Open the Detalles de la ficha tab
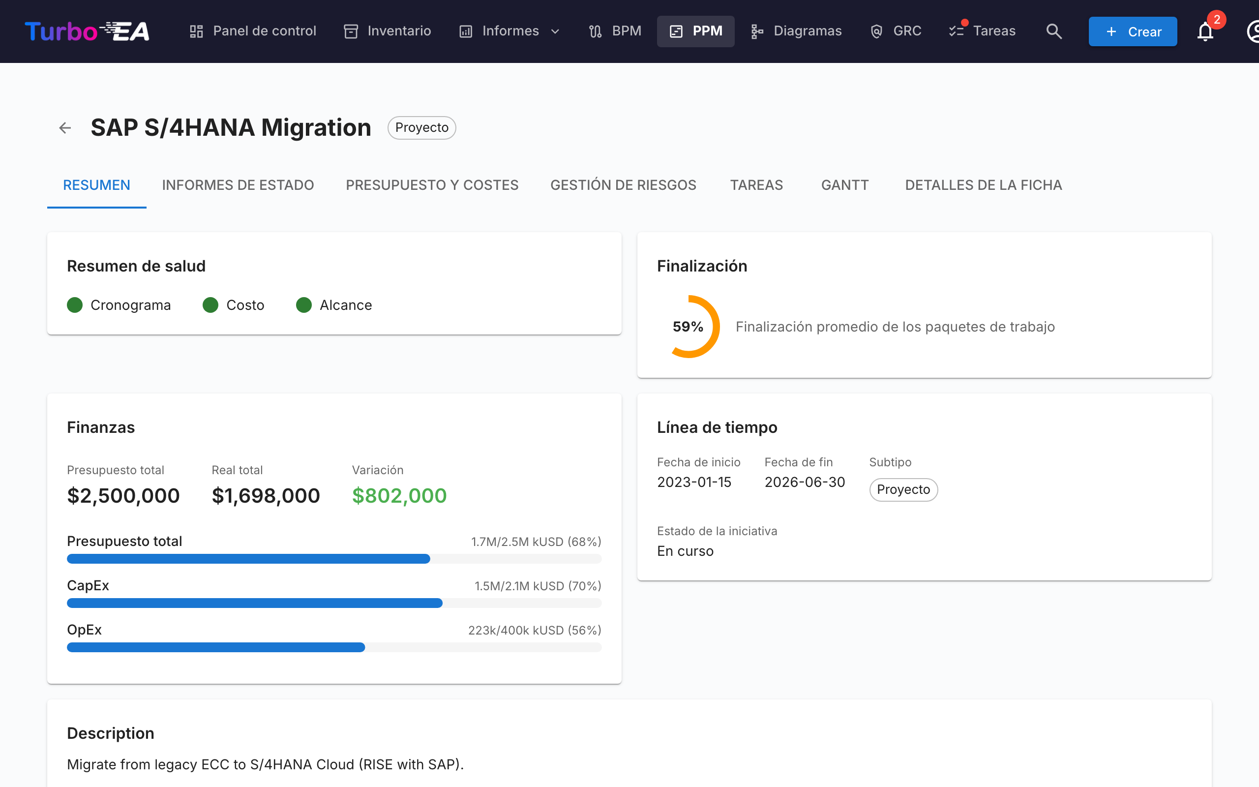 pos(983,185)
